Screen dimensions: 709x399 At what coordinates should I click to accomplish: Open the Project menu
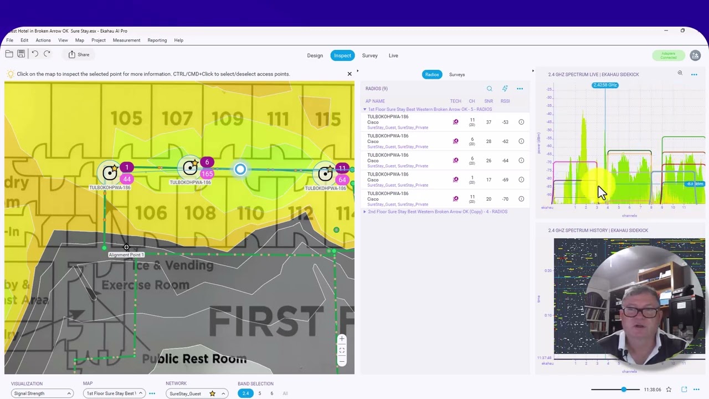[99, 40]
